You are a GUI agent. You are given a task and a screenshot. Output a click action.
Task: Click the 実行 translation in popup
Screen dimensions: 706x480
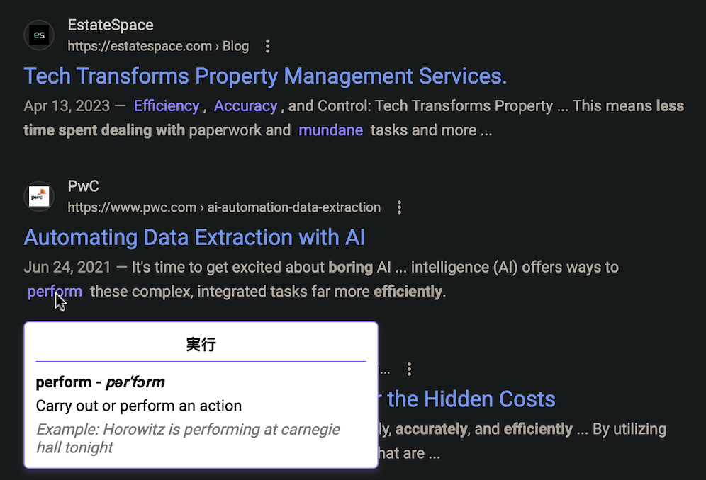point(201,345)
